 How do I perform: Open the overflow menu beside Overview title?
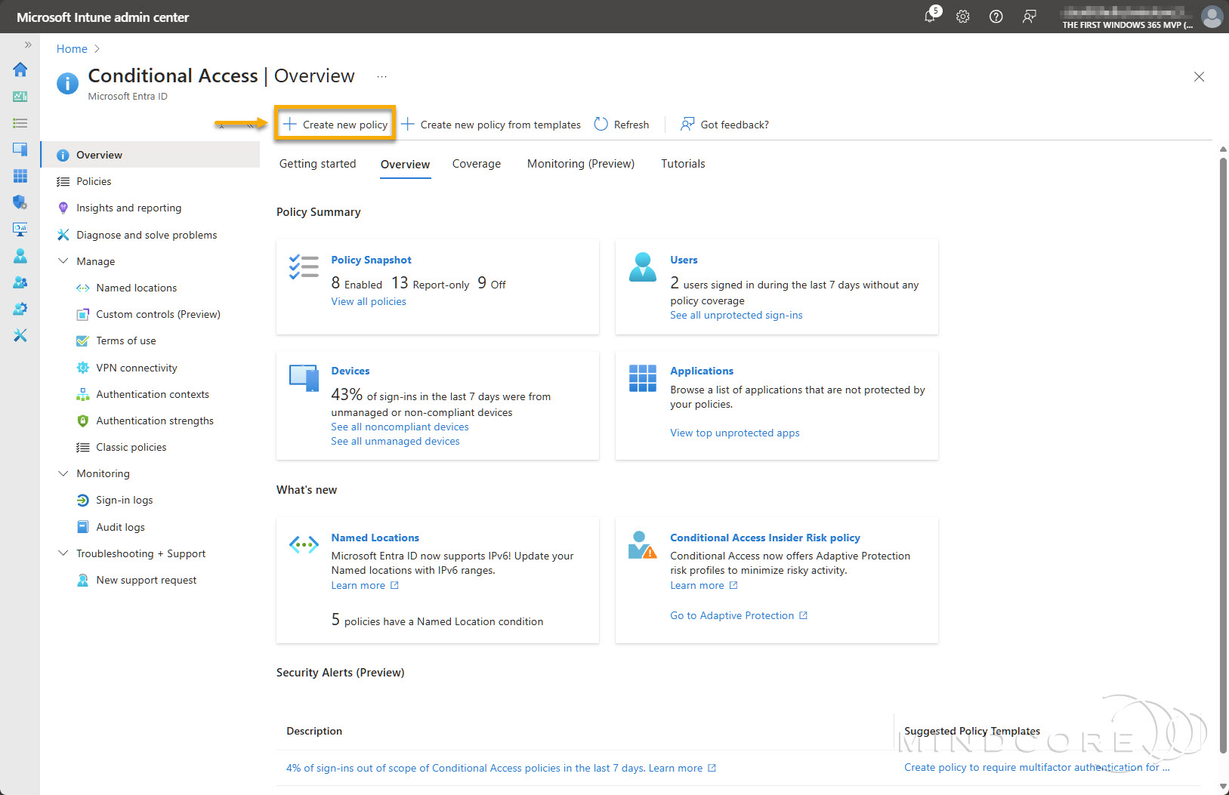(x=381, y=76)
